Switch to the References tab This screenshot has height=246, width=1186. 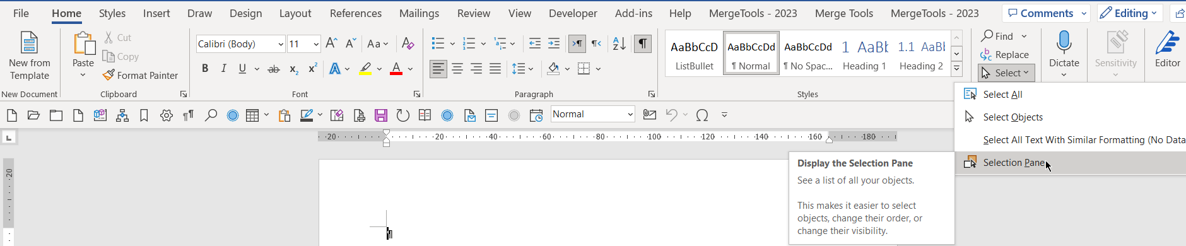tap(356, 13)
